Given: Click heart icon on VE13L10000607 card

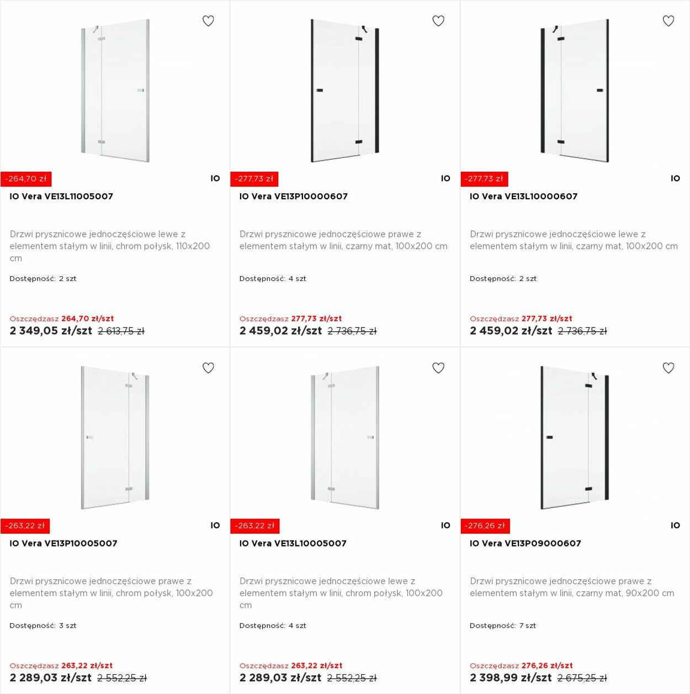Looking at the screenshot, I should (x=668, y=21).
